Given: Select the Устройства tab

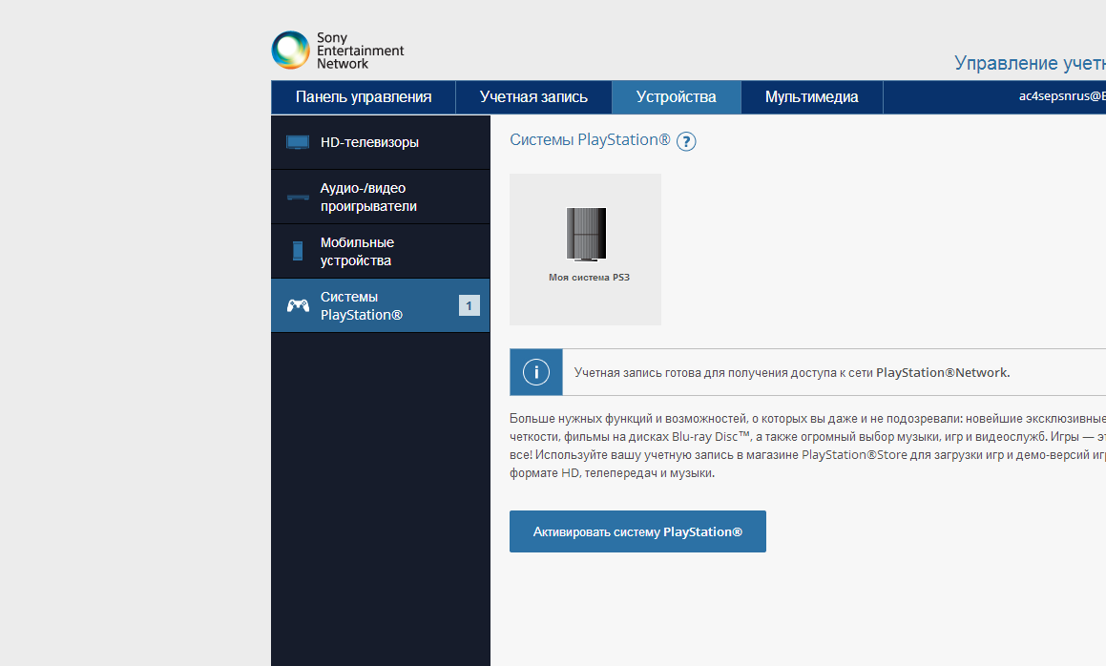Looking at the screenshot, I should (x=676, y=96).
